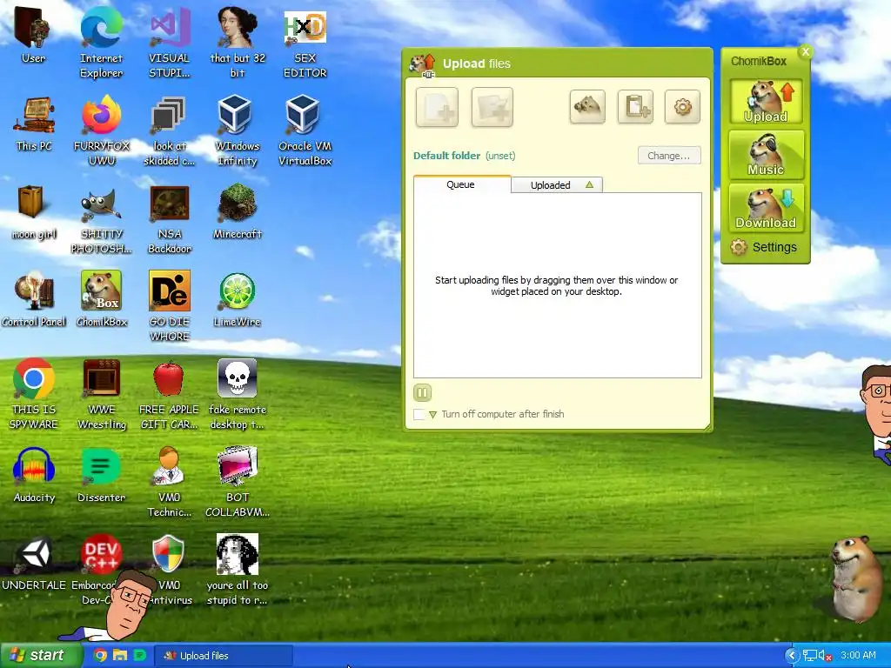This screenshot has width=891, height=668.
Task: Open Music in ChomikBox widget
Action: (x=766, y=155)
